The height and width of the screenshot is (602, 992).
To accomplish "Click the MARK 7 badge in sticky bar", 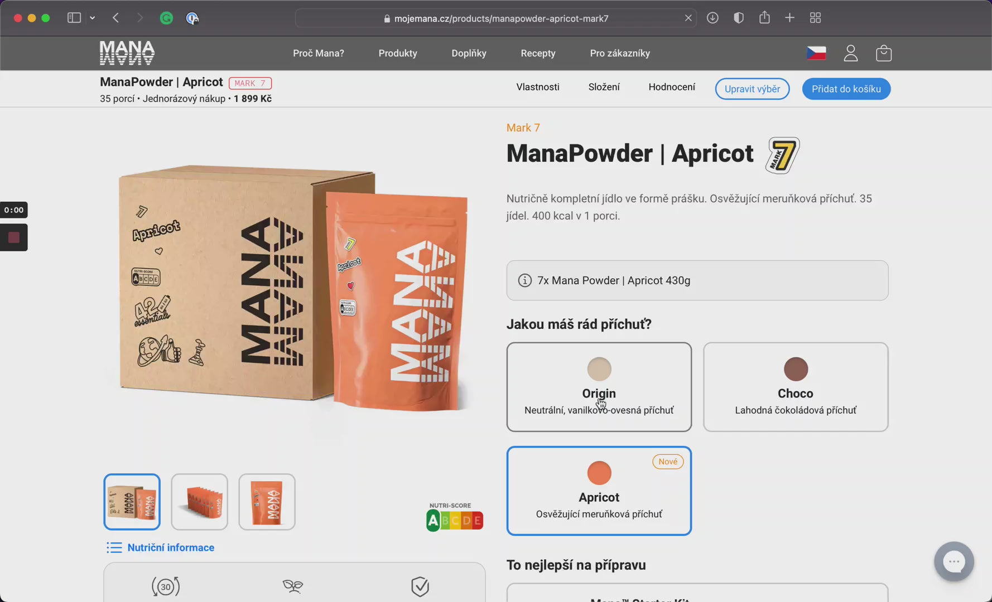I will [x=250, y=84].
